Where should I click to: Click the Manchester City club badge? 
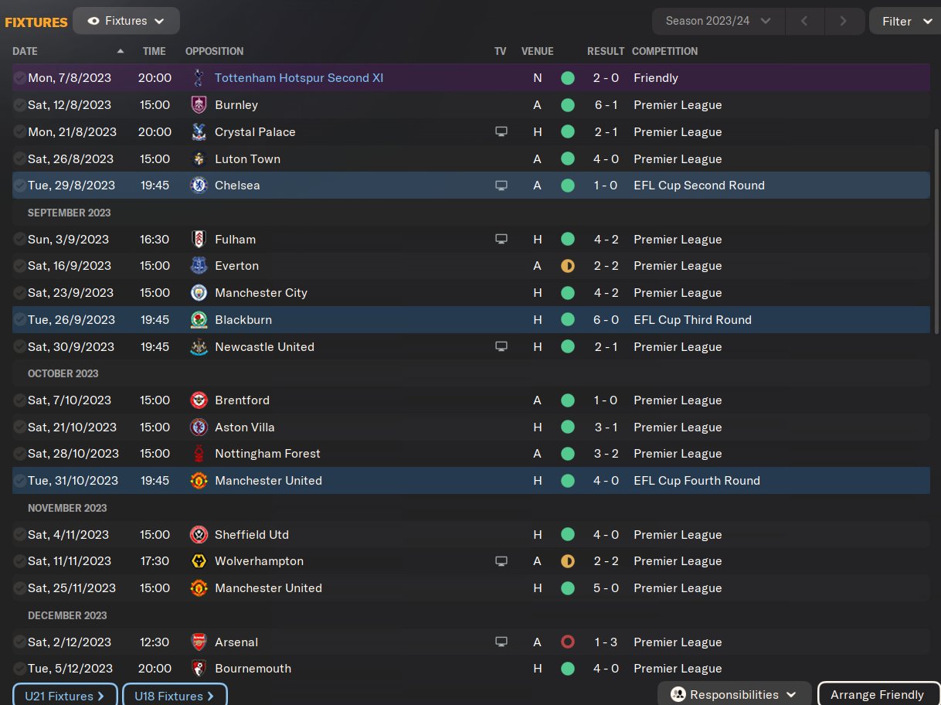click(199, 293)
